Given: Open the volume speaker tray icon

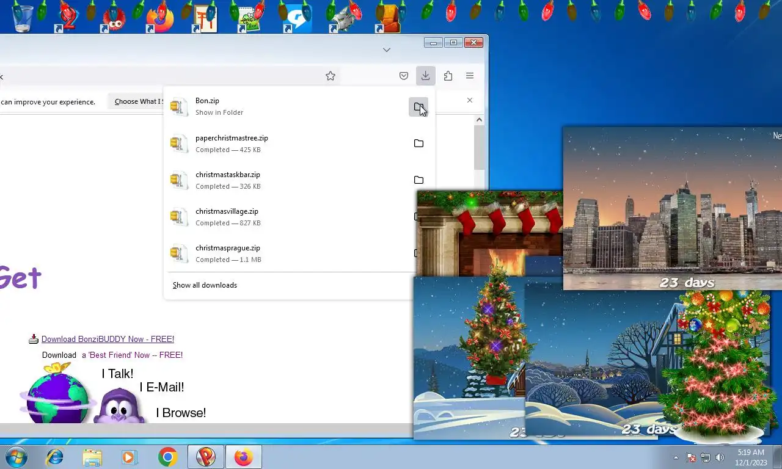Looking at the screenshot, I should click(720, 457).
